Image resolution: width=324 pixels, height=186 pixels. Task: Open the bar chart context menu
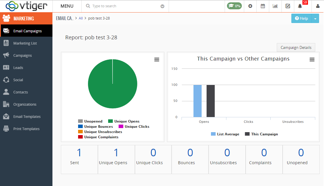(312, 60)
